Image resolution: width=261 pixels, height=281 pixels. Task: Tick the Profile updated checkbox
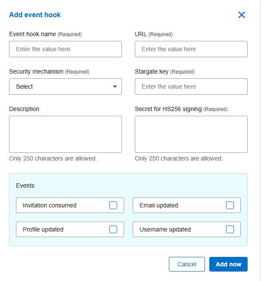[x=113, y=229]
